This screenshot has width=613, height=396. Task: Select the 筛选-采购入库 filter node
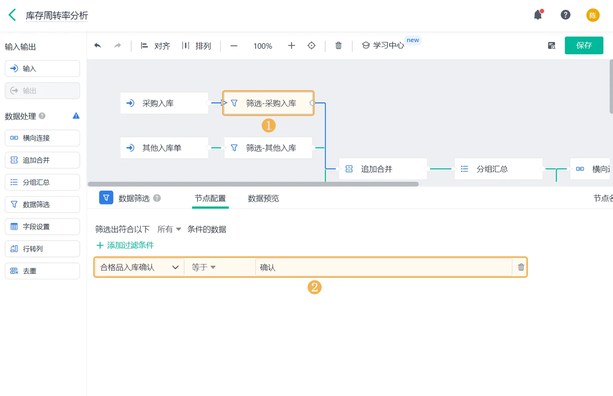point(268,103)
